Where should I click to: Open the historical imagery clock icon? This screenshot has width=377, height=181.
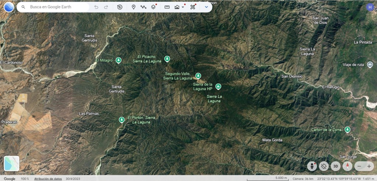[x=120, y=7]
